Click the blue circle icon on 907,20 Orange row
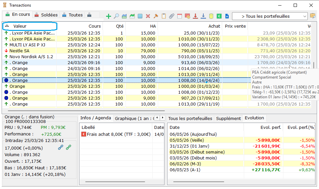Viewport: 319px width, 189px height. (6, 98)
